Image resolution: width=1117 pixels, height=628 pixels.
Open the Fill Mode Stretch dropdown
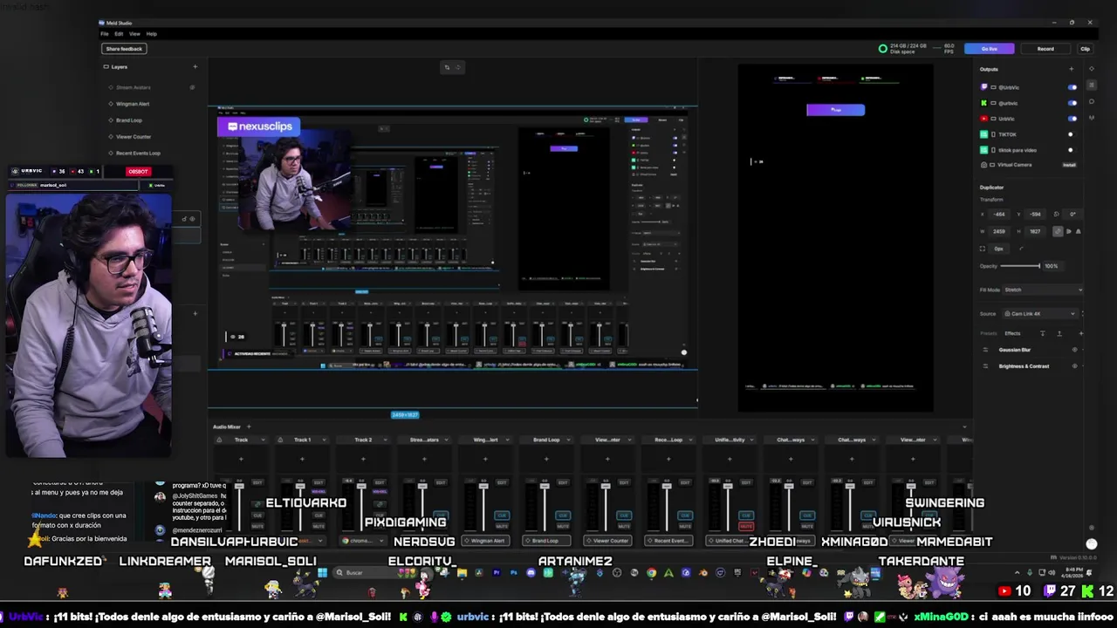click(x=1043, y=290)
